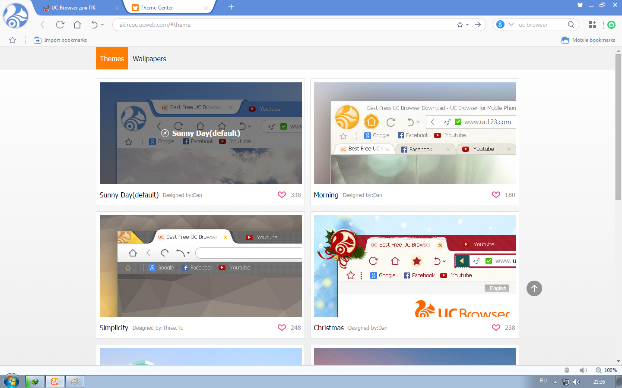Screen dimensions: 622x388
Task: Switch to the Wallpapers page tab
Action: pos(149,59)
